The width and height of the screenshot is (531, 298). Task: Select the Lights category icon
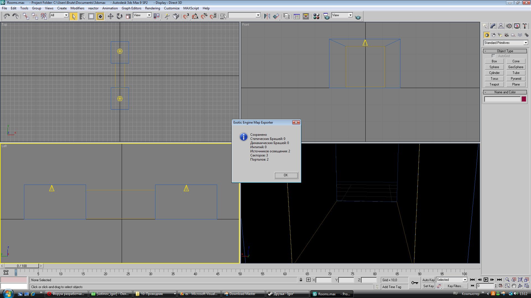point(500,35)
